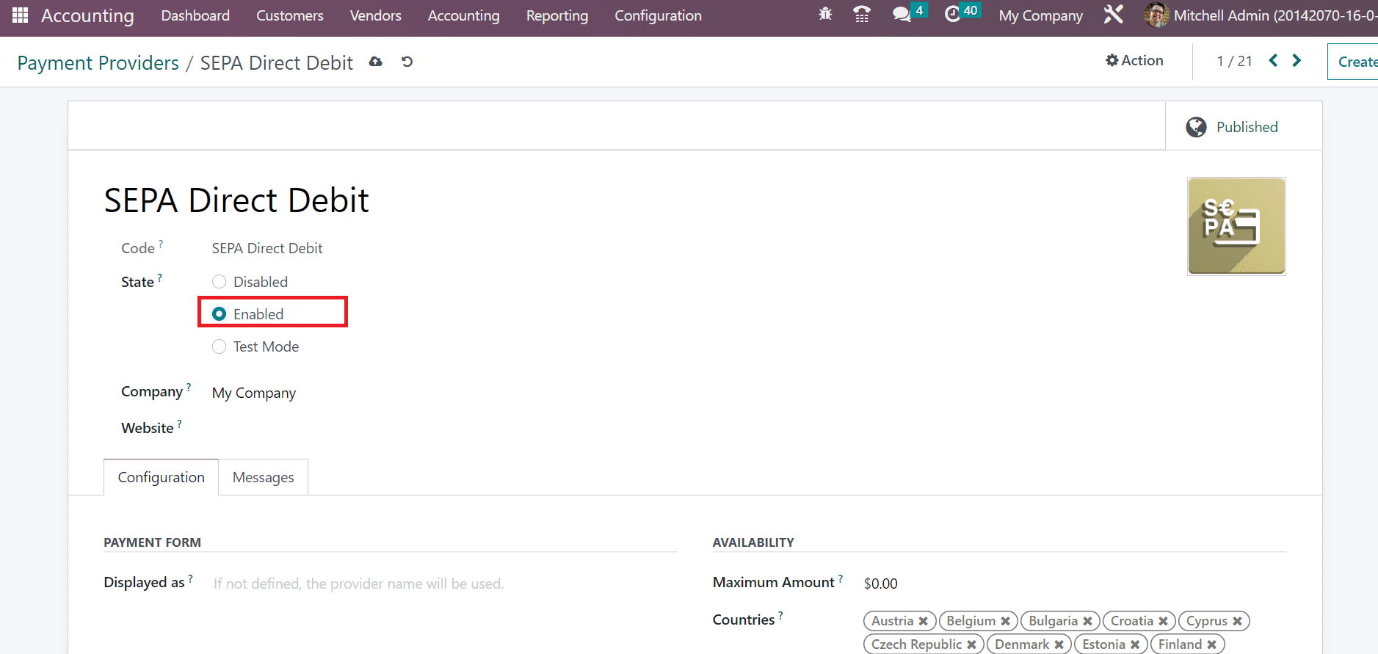Click the Create button

1355,62
